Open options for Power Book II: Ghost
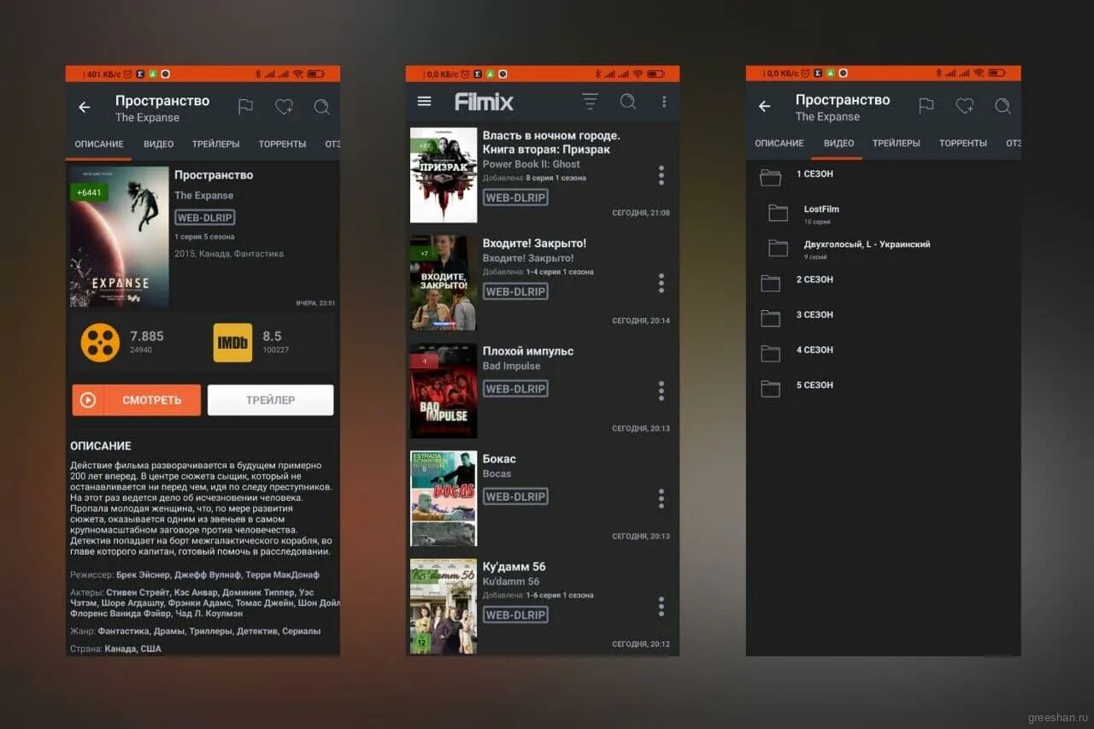 click(x=661, y=176)
